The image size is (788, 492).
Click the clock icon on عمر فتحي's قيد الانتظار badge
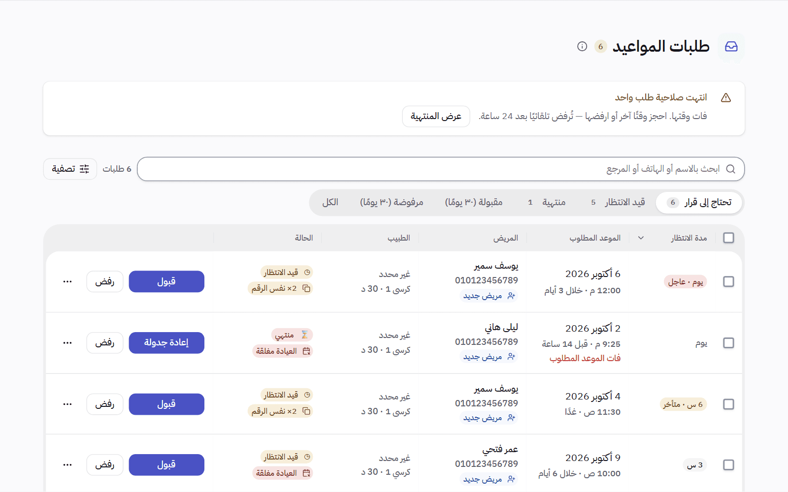pos(307,457)
